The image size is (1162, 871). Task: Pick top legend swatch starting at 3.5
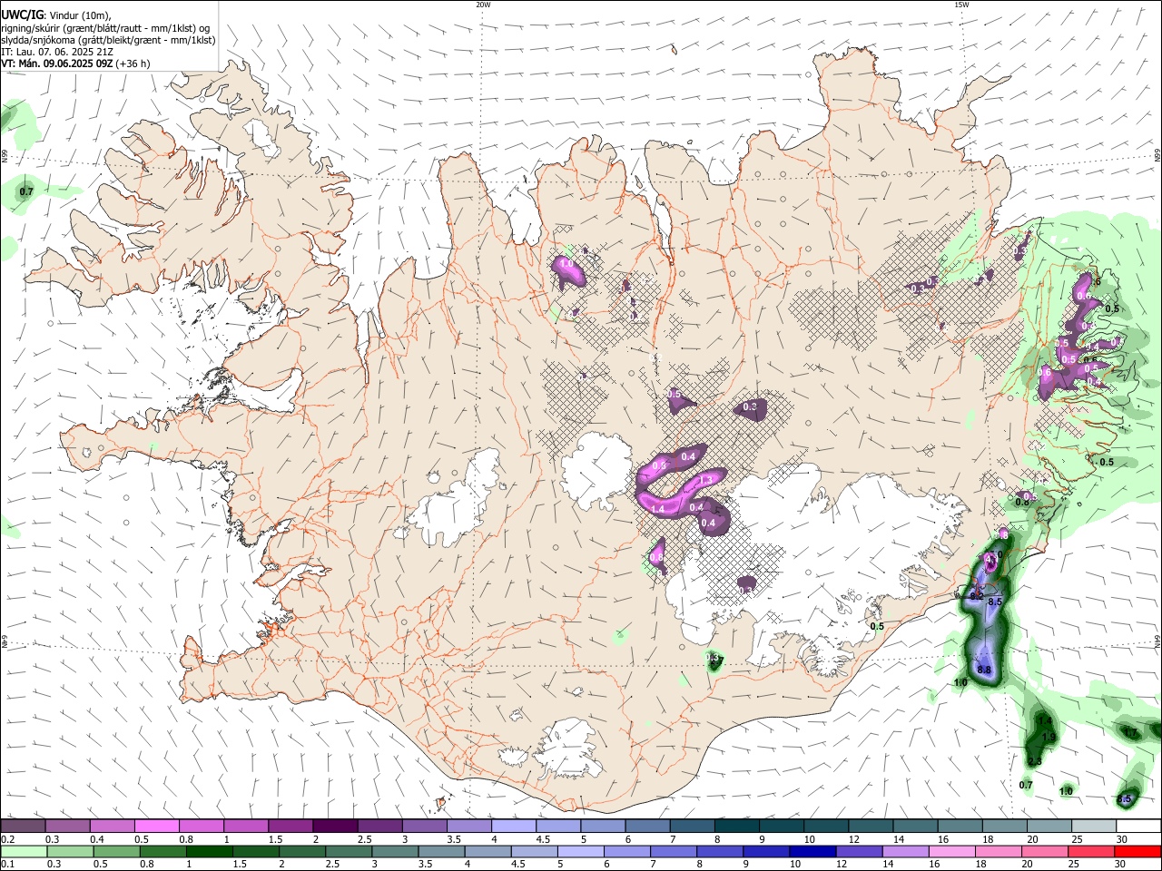pyautogui.click(x=468, y=827)
